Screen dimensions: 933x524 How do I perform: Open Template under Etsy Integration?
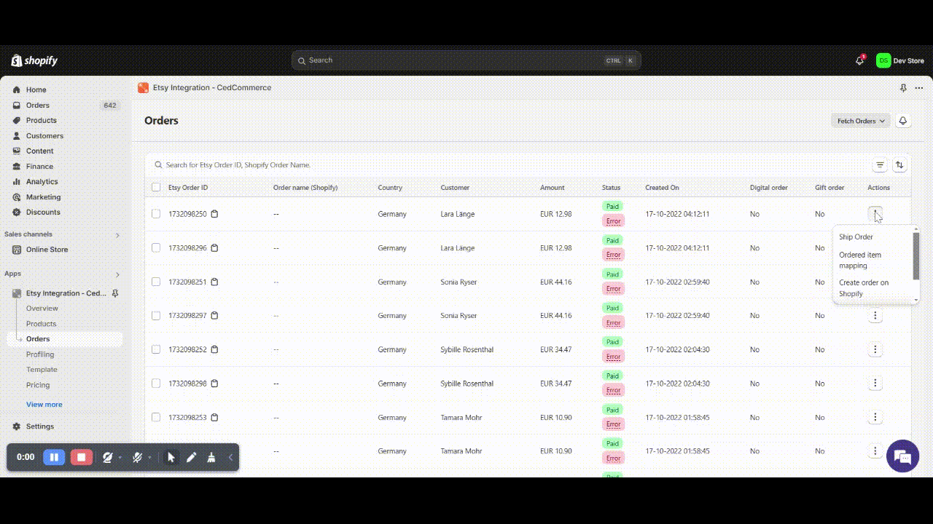tap(42, 370)
